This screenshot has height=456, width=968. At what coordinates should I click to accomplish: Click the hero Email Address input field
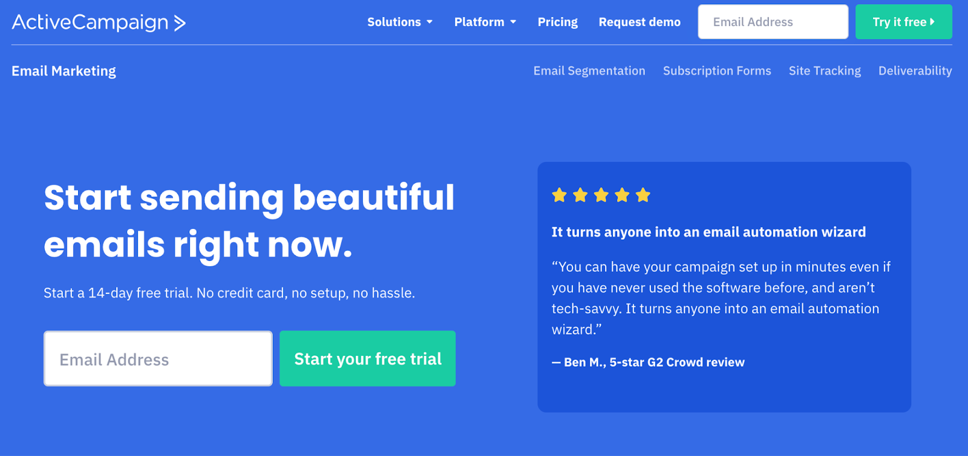(x=157, y=358)
